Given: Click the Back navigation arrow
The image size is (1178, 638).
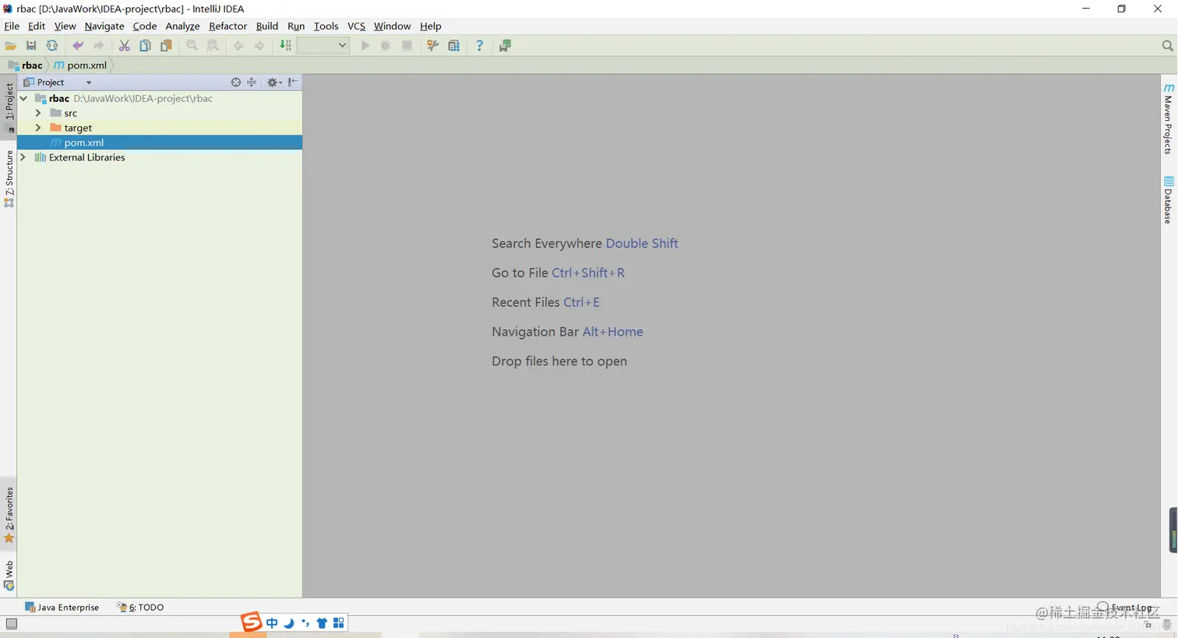Looking at the screenshot, I should (238, 46).
